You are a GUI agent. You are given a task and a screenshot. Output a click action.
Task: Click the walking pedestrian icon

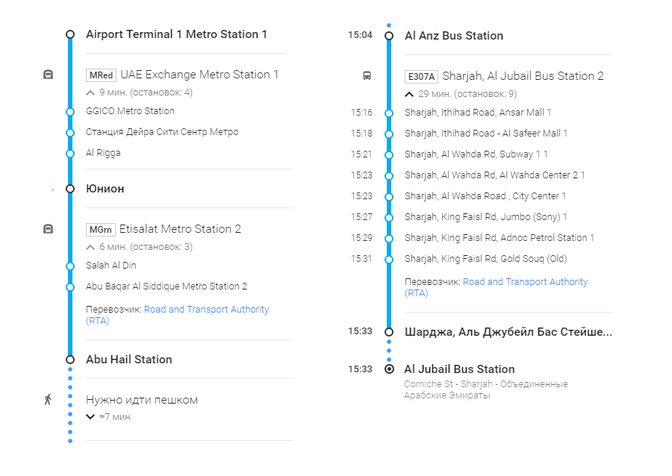[x=48, y=400]
